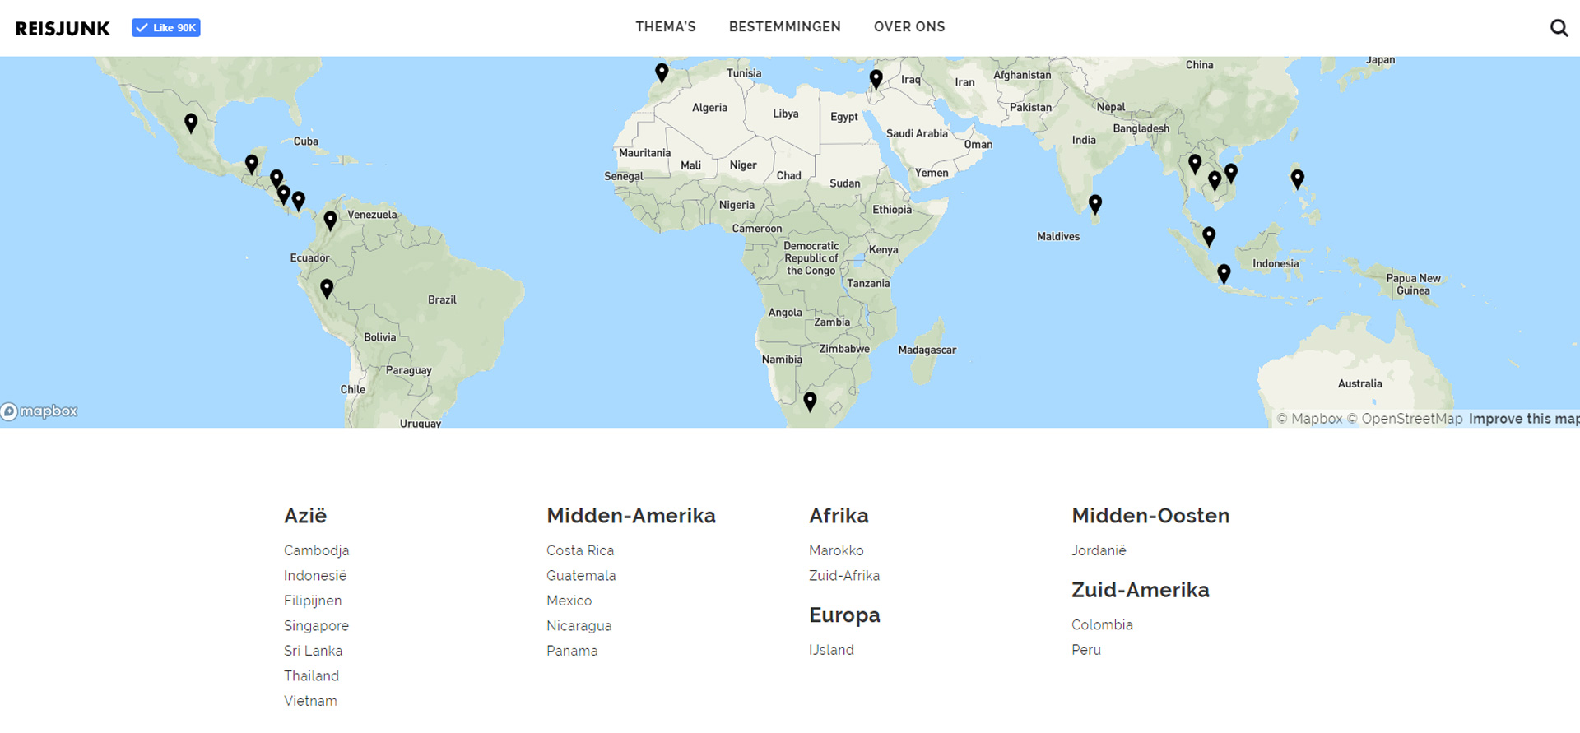This screenshot has height=733, width=1580.
Task: Click the Improve this map link
Action: [x=1522, y=419]
